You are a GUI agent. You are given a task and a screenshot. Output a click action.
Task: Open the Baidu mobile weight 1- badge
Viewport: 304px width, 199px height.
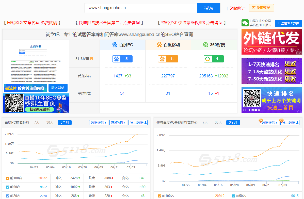(x=168, y=59)
